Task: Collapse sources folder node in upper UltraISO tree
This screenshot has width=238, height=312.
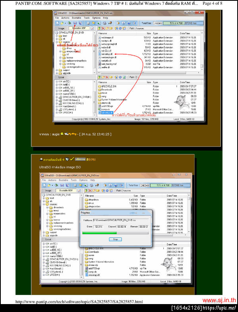Action: (57, 42)
